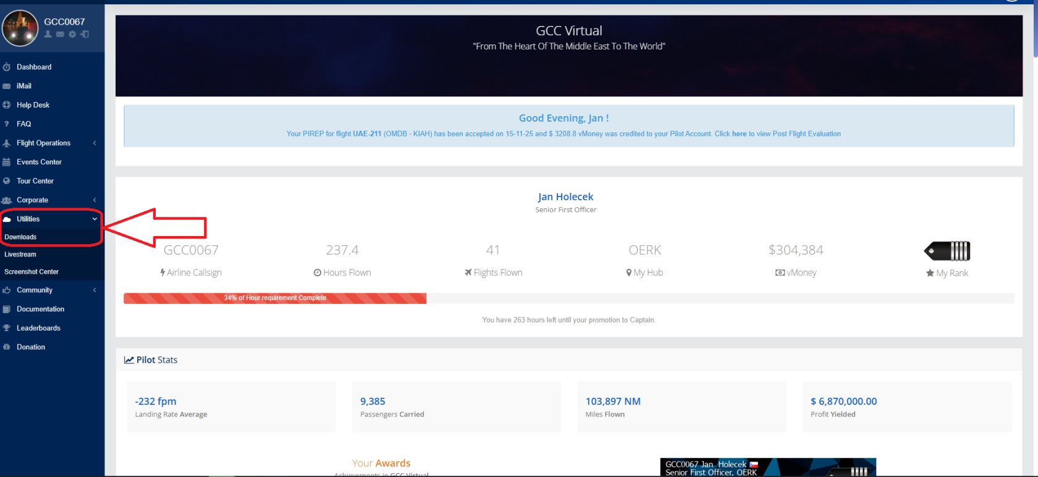The height and width of the screenshot is (477, 1038).
Task: Click the UAE-211 flight text
Action: point(367,133)
